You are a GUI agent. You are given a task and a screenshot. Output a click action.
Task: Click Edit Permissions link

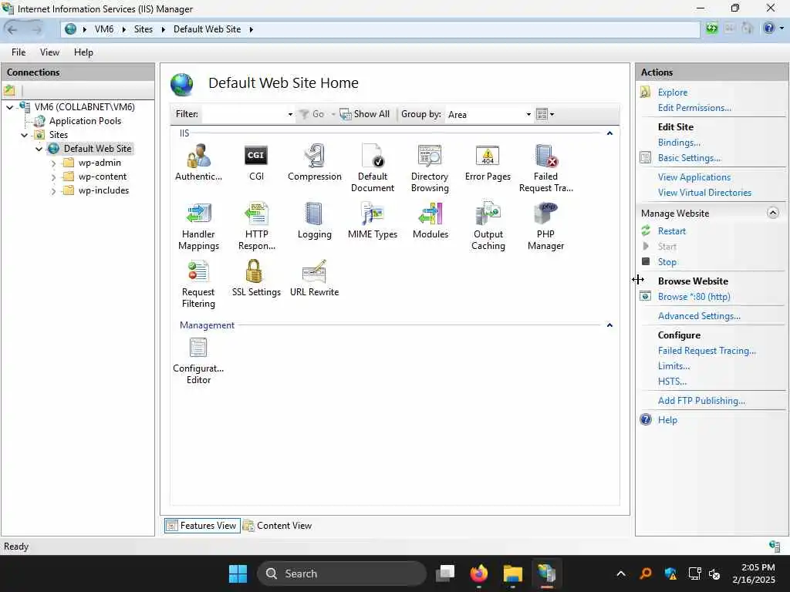(x=694, y=108)
